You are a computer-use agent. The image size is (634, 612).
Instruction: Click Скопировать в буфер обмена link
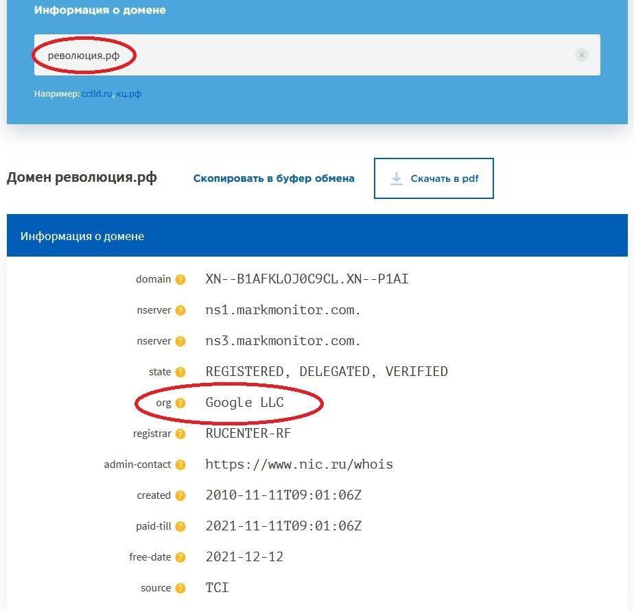[274, 178]
